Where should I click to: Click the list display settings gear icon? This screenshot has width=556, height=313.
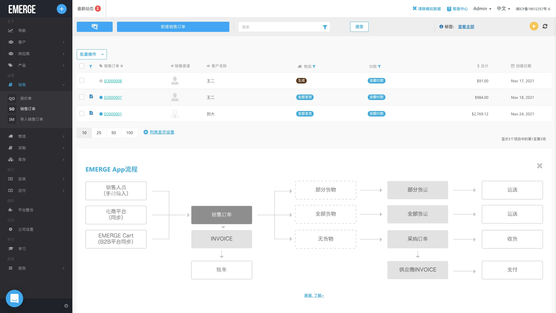146,132
